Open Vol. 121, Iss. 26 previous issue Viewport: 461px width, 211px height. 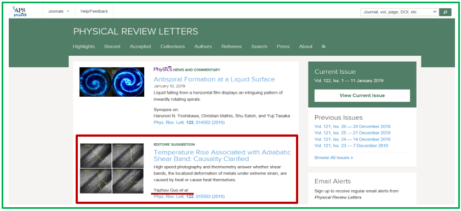click(352, 127)
